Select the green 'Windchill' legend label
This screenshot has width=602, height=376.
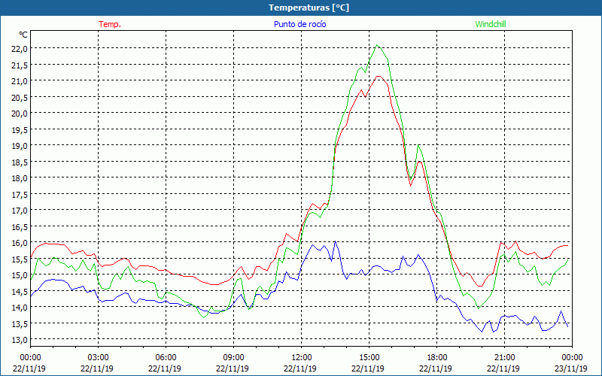[491, 24]
